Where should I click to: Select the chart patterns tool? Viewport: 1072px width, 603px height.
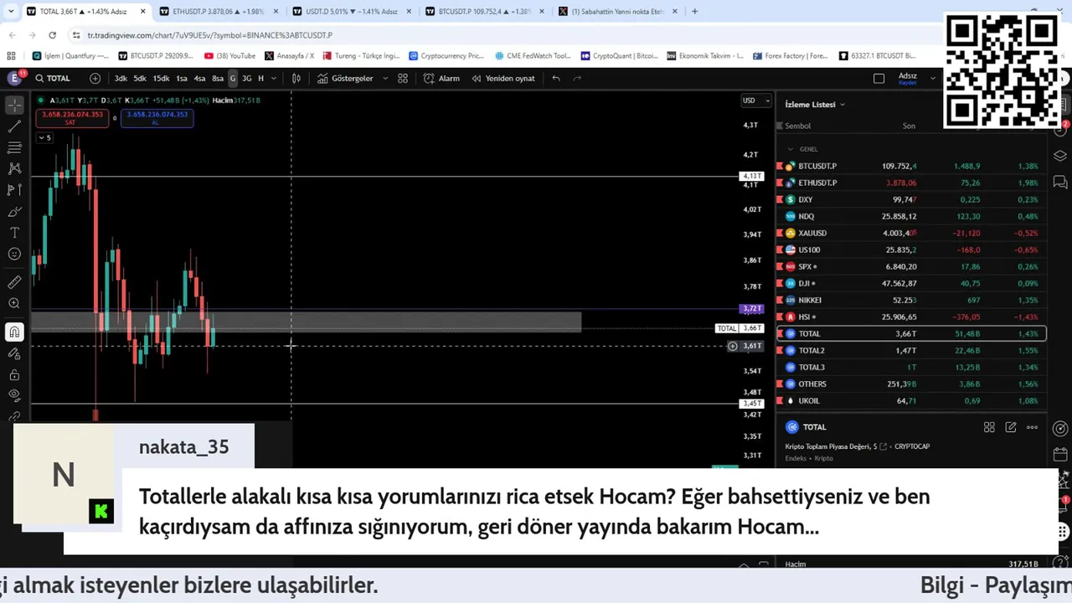tap(14, 168)
